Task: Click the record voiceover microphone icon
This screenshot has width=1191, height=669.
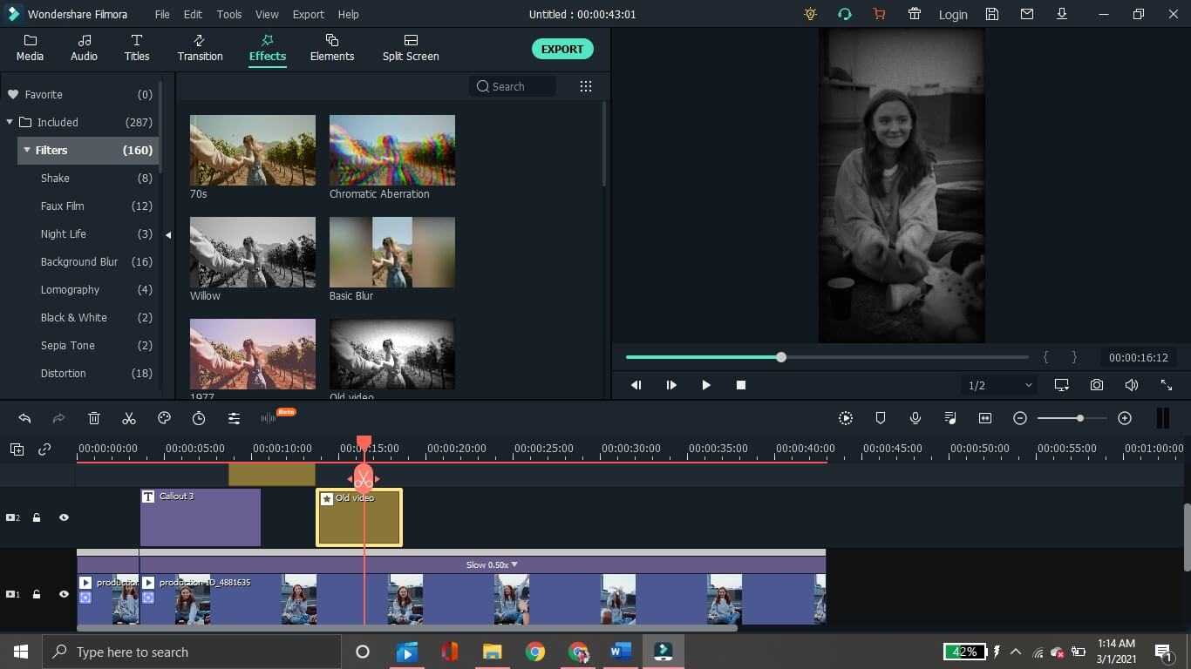Action: pos(915,419)
